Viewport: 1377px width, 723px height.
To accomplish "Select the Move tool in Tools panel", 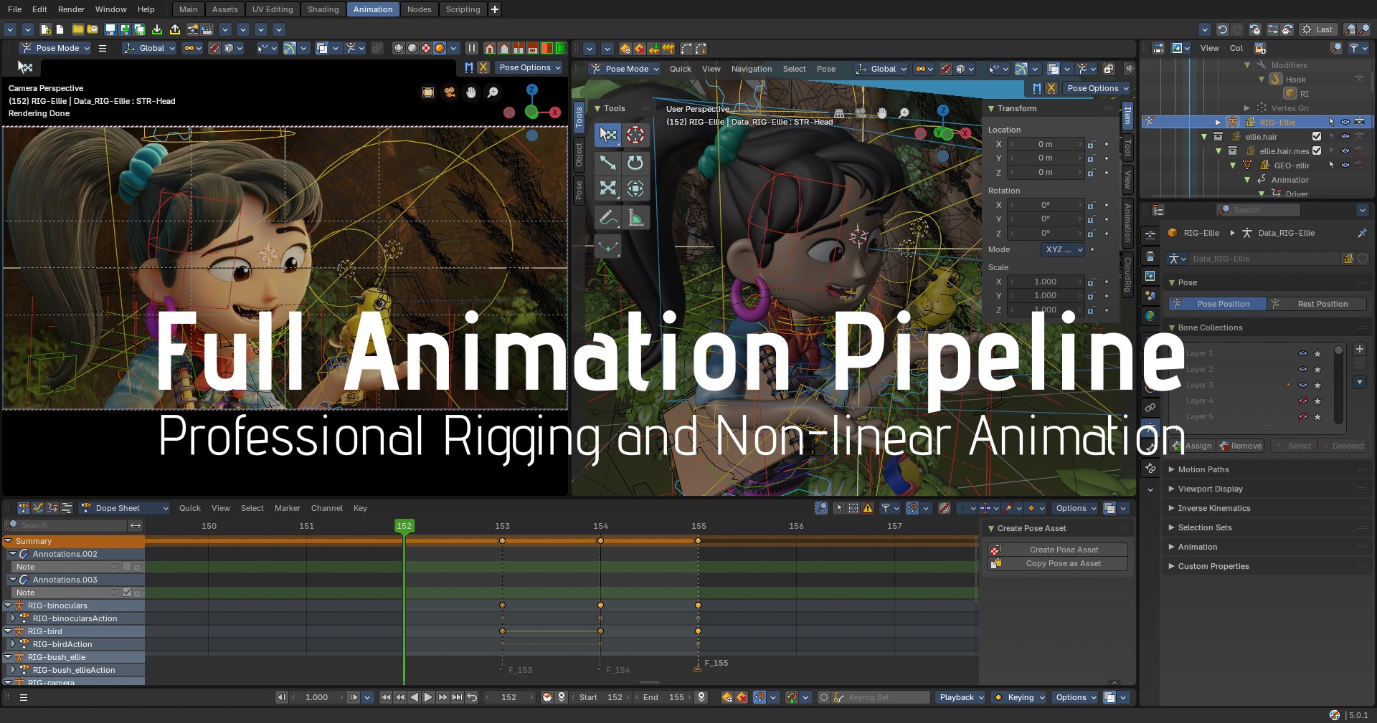I will coord(608,163).
